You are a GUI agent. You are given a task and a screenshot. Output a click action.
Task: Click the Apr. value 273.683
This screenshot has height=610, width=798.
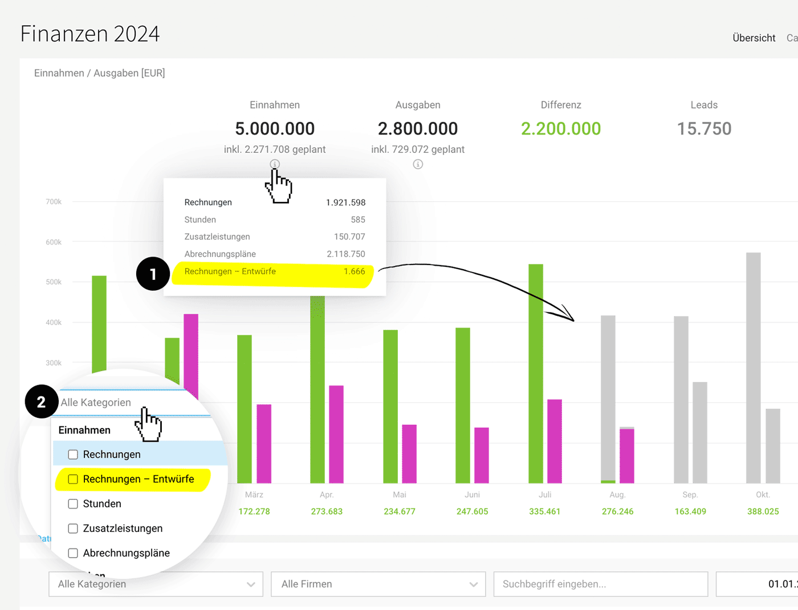click(x=327, y=511)
